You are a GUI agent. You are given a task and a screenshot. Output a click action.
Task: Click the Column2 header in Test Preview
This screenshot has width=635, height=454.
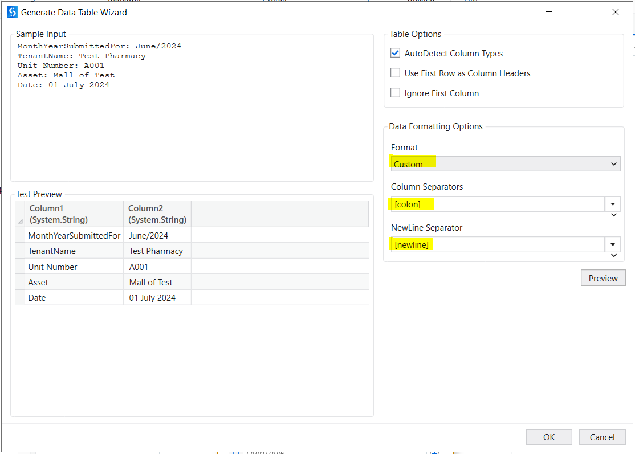[157, 214]
